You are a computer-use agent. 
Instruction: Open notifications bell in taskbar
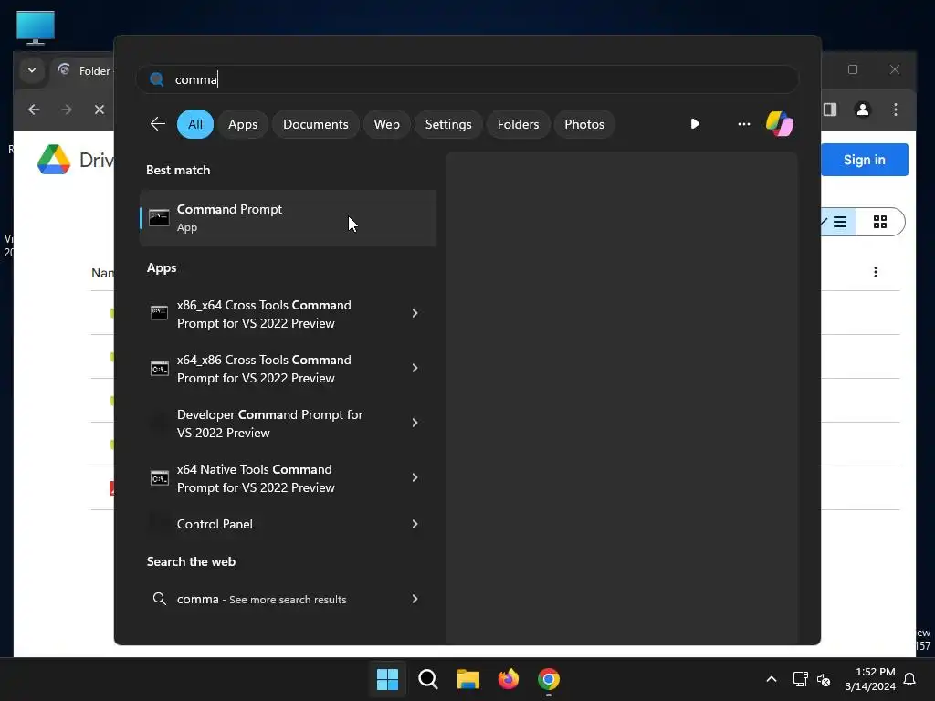tap(910, 679)
